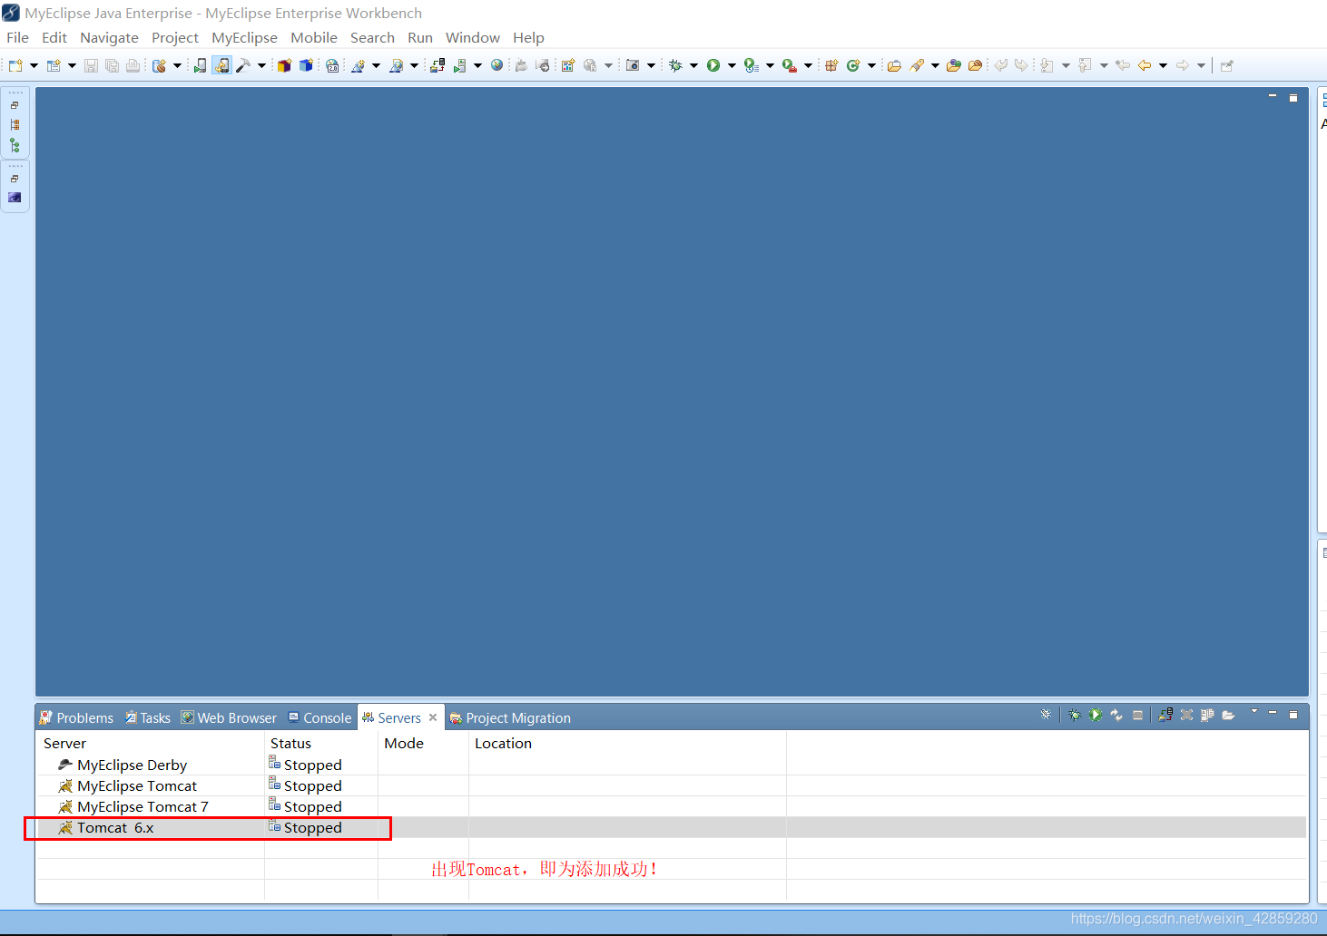
Task: Close the Servers tab
Action: (433, 717)
